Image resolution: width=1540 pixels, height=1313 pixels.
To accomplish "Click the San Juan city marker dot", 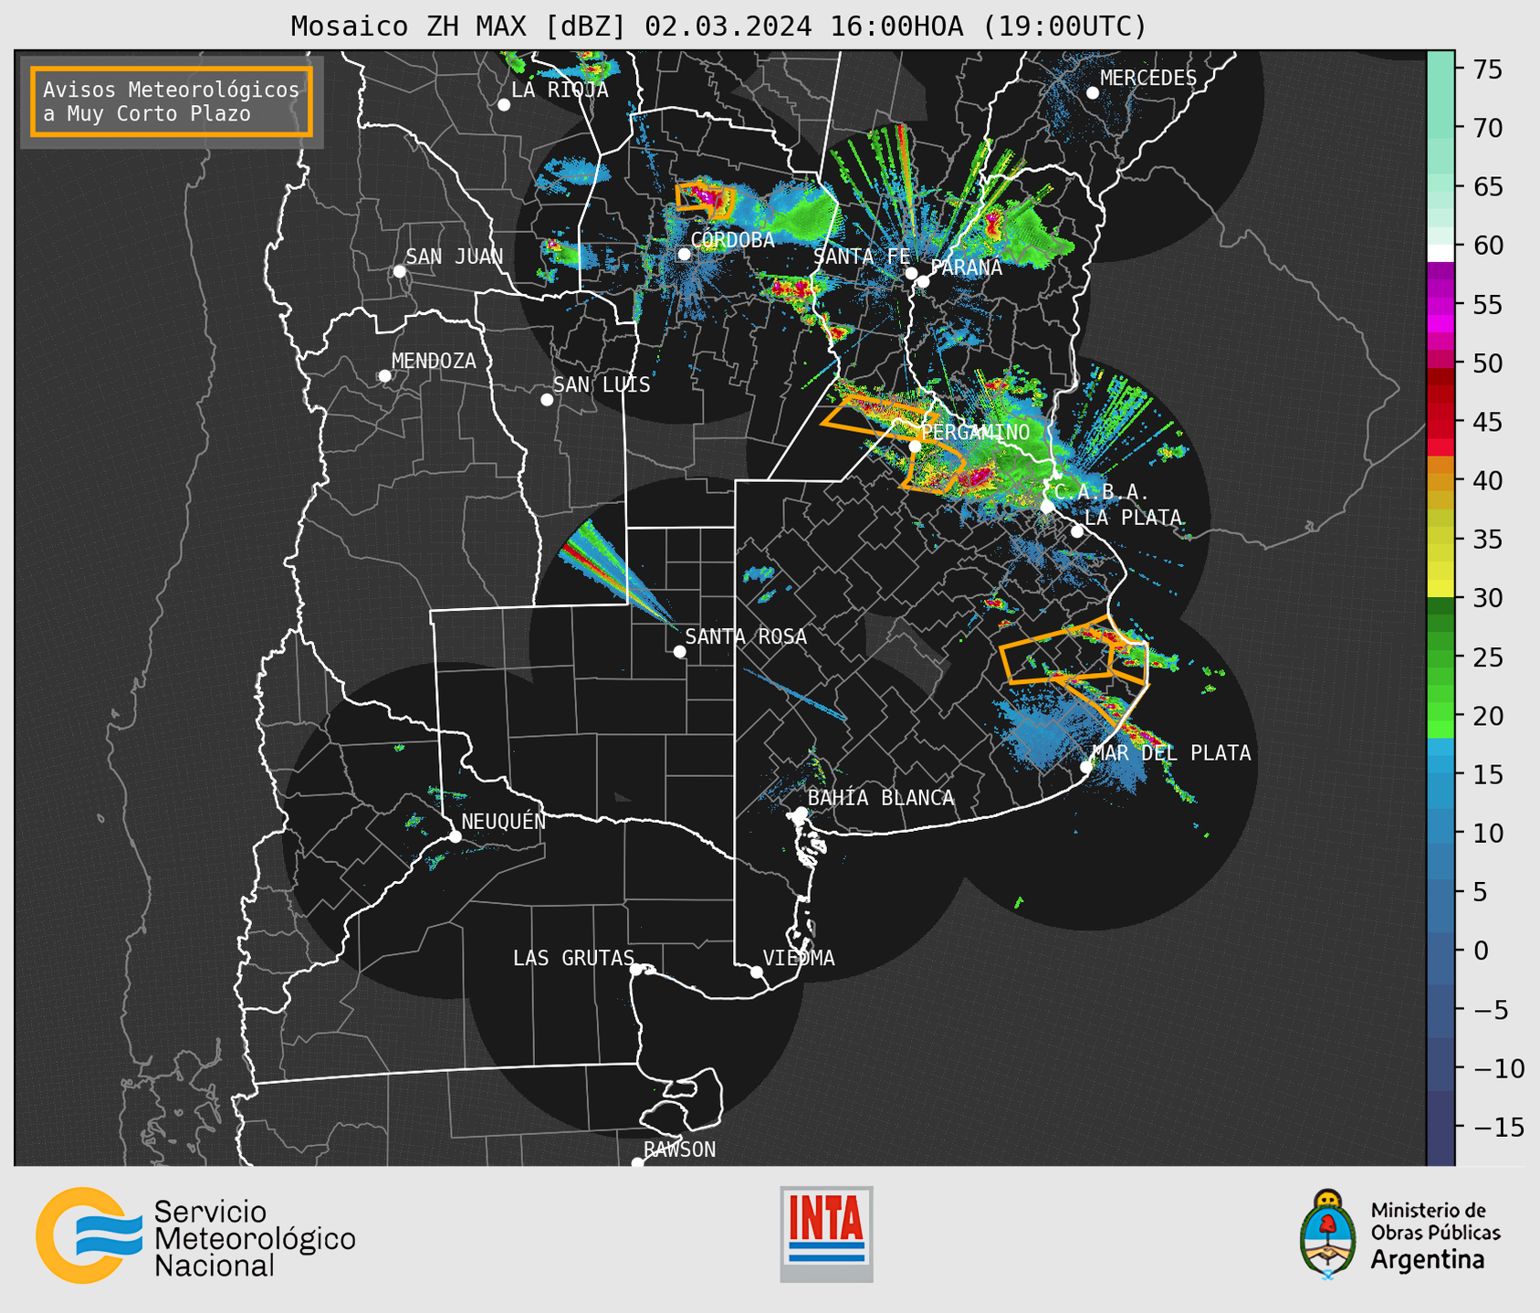I will click(x=399, y=271).
